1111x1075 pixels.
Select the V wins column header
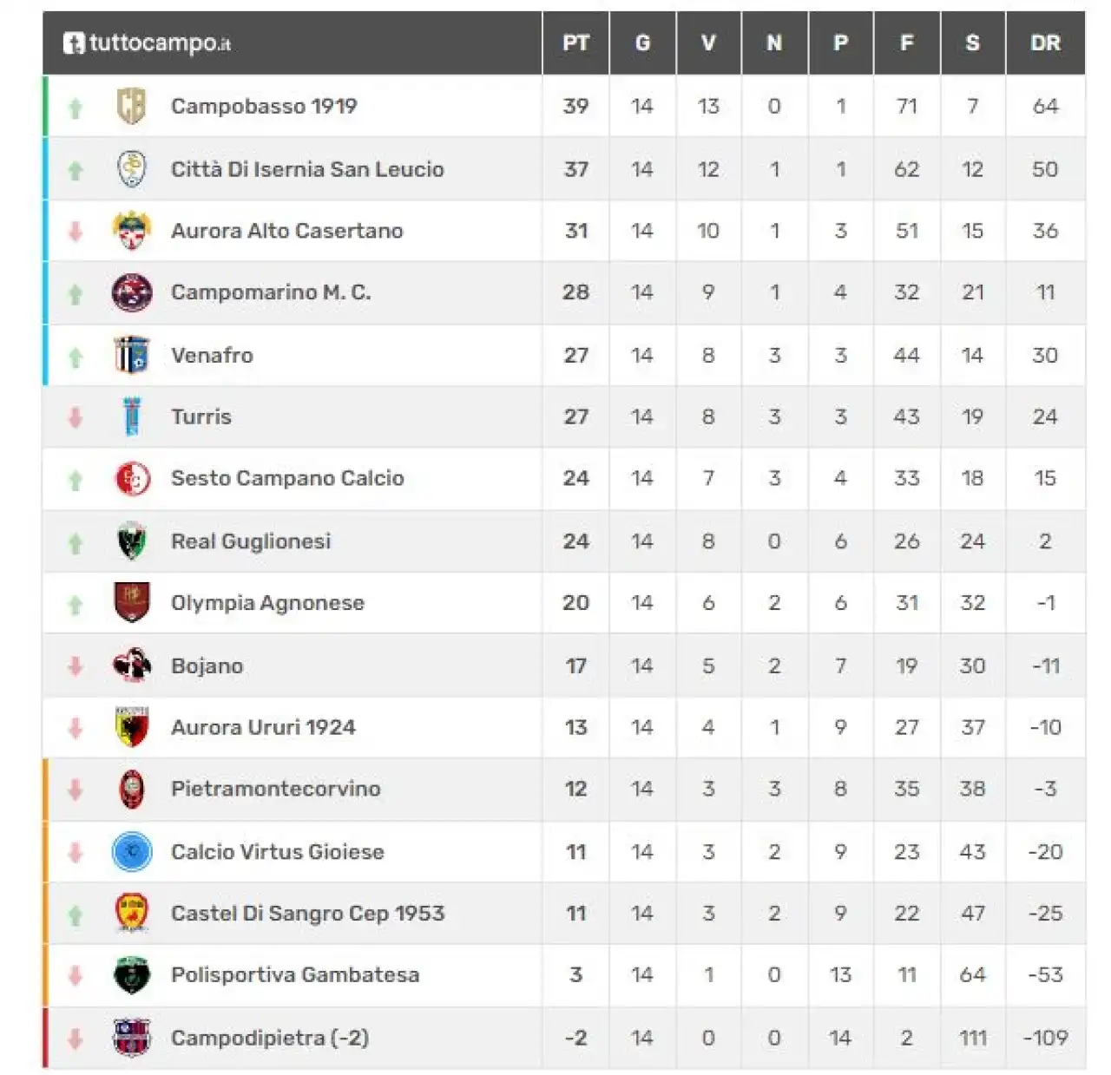708,43
